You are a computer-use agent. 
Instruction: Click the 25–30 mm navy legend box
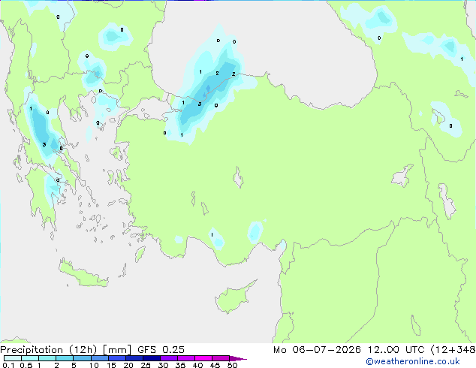(x=151, y=358)
